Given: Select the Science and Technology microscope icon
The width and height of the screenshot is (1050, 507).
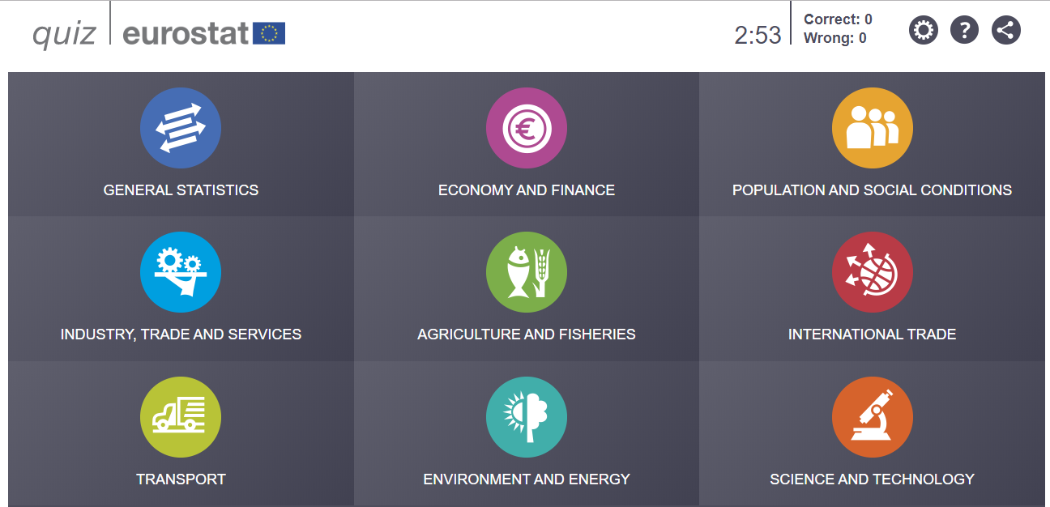Looking at the screenshot, I should [x=873, y=417].
